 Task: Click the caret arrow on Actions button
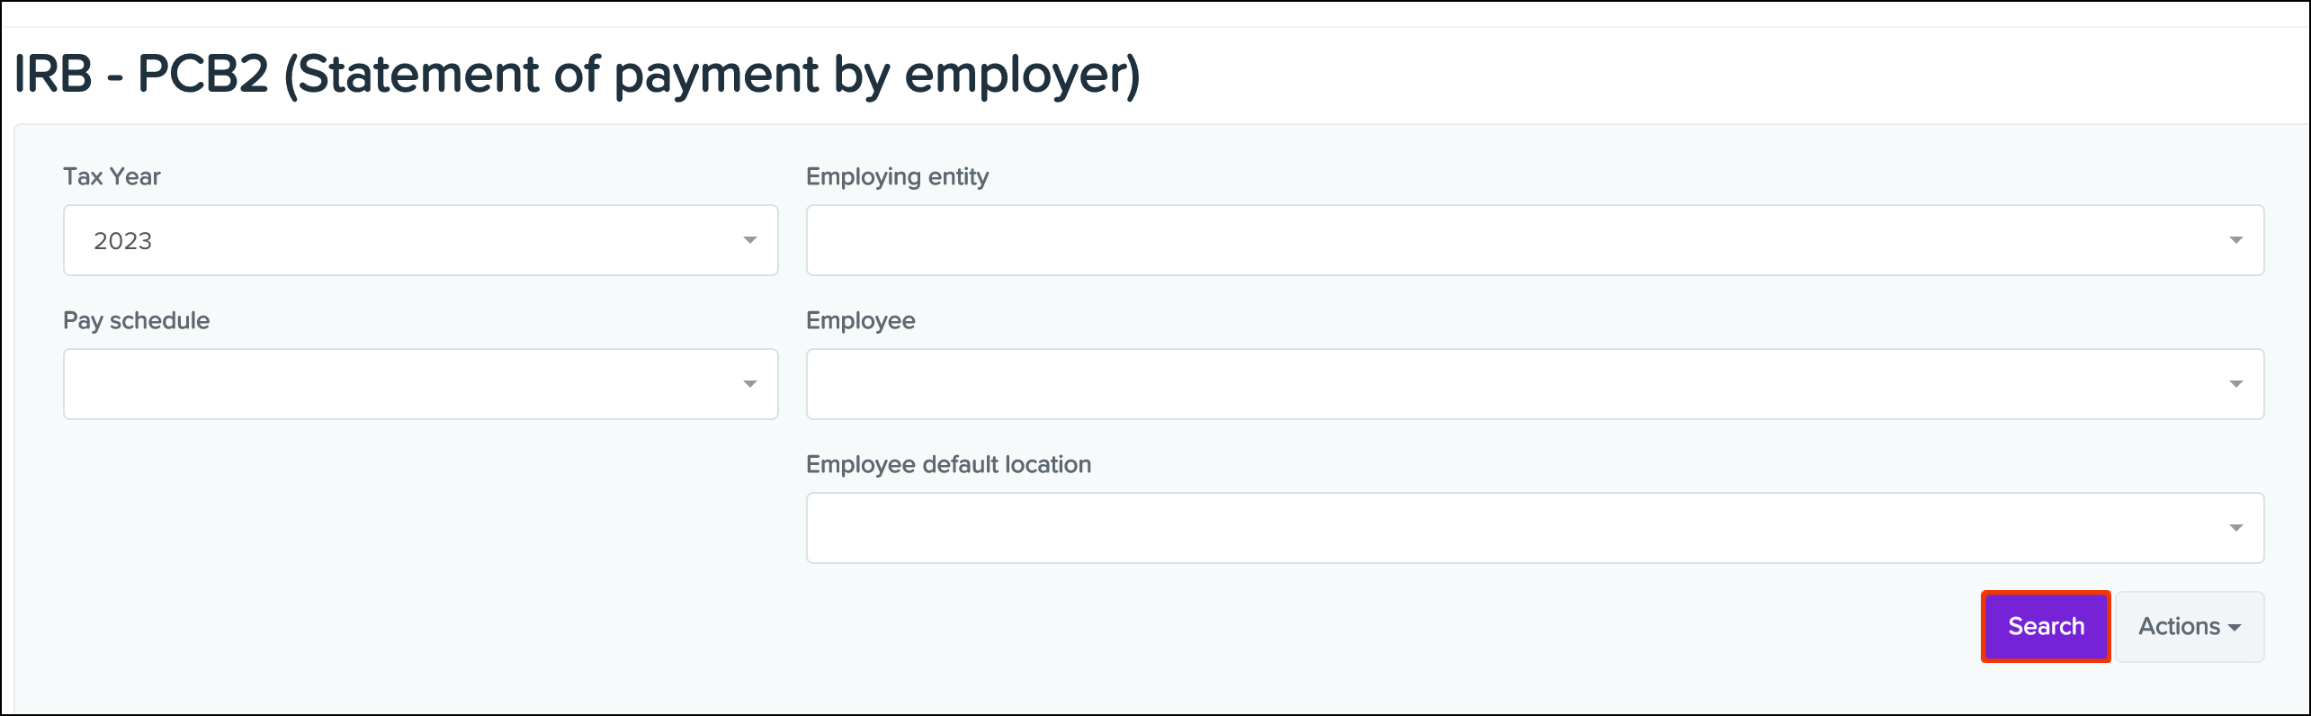(2235, 628)
